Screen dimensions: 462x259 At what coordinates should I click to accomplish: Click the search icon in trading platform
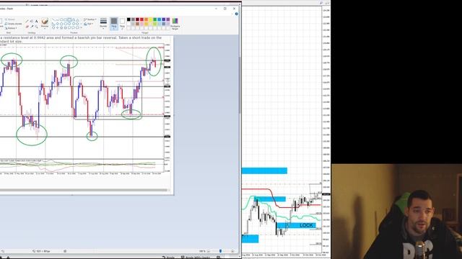[x=321, y=3]
